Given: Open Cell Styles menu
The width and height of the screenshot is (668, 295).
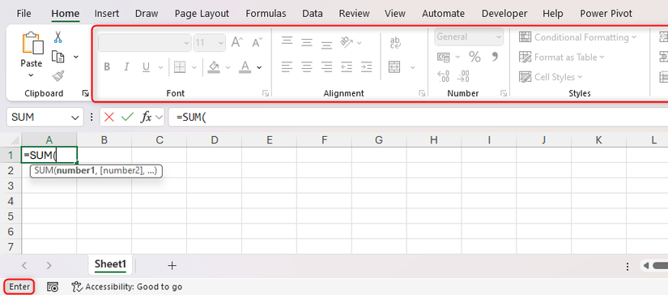Looking at the screenshot, I should [x=551, y=77].
